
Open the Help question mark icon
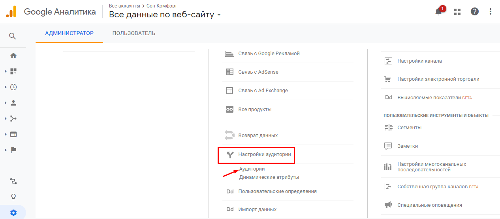point(475,11)
